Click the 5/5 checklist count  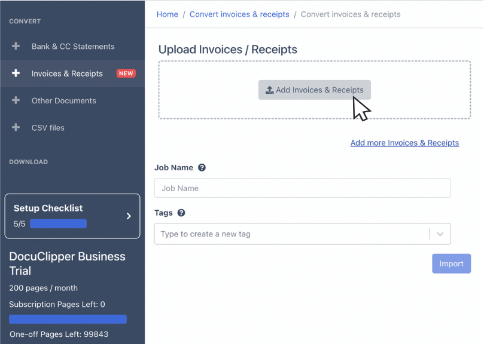20,224
